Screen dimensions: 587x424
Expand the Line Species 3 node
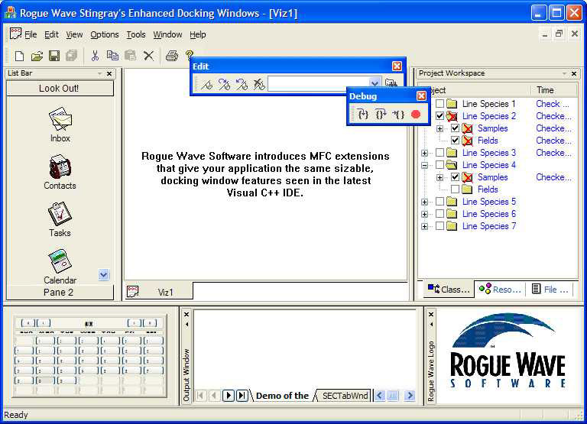tap(424, 153)
